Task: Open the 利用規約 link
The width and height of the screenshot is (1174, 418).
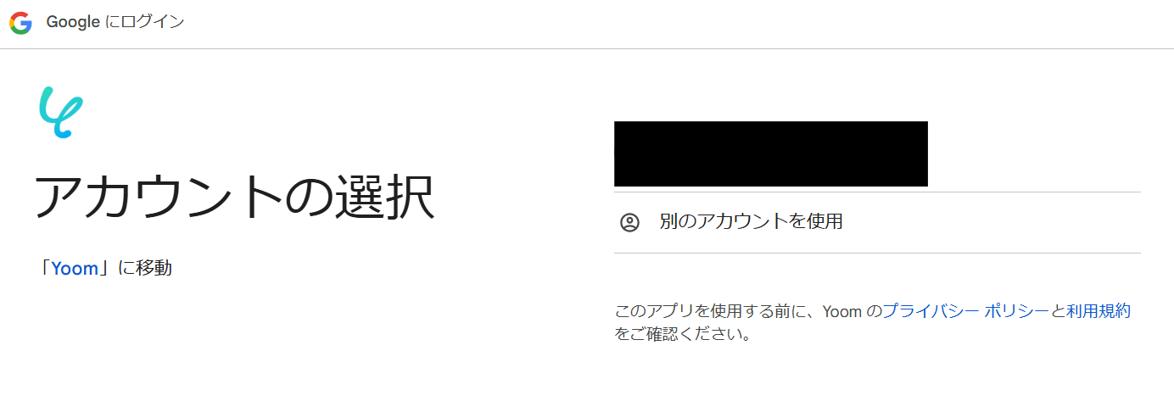Action: [1099, 311]
